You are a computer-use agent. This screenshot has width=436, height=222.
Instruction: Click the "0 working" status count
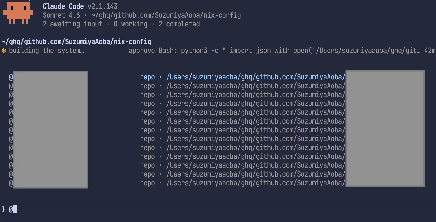click(131, 24)
